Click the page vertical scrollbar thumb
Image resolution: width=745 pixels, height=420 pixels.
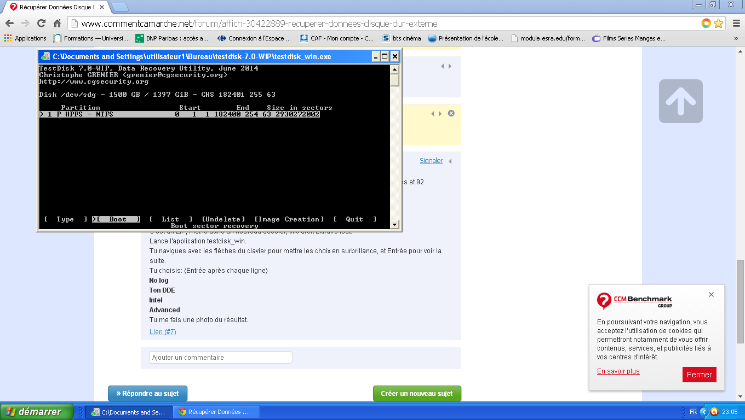coord(740,302)
